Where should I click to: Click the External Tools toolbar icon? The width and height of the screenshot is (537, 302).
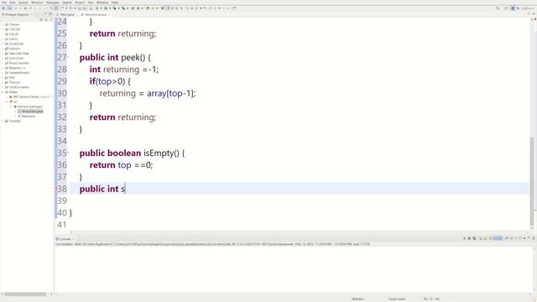point(123,8)
